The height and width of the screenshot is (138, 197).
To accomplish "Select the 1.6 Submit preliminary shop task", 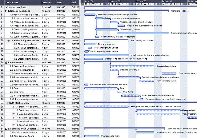I will [x=25, y=33].
